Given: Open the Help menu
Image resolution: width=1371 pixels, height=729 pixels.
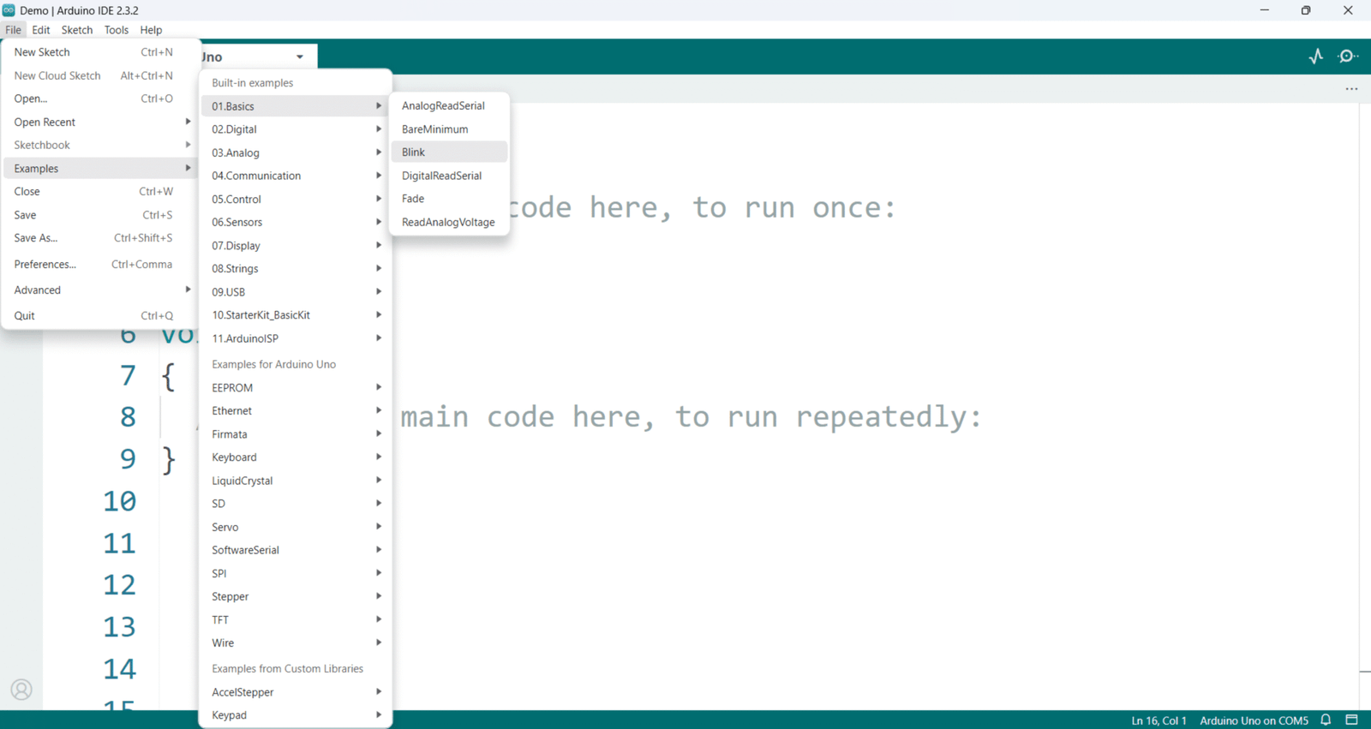Looking at the screenshot, I should pos(151,30).
